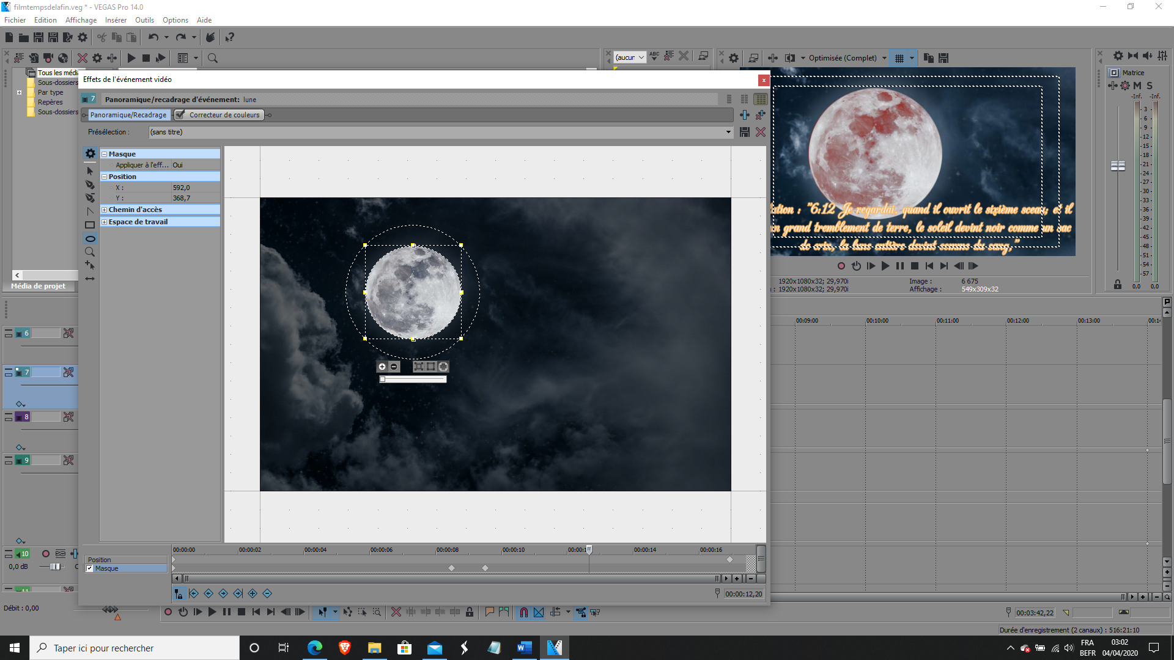Switch to Média de projet tab
Screen dimensions: 1174x660
(x=38, y=286)
